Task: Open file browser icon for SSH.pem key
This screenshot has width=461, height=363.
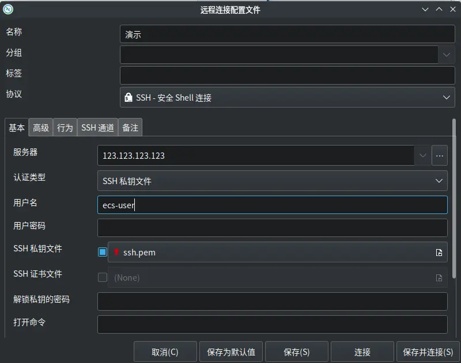Action: coord(439,253)
